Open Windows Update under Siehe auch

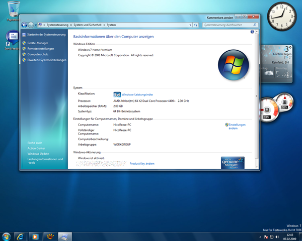pyautogui.click(x=38, y=154)
